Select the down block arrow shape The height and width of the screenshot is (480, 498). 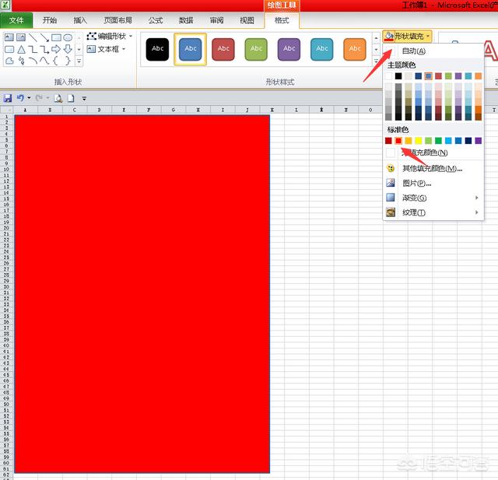pos(68,49)
